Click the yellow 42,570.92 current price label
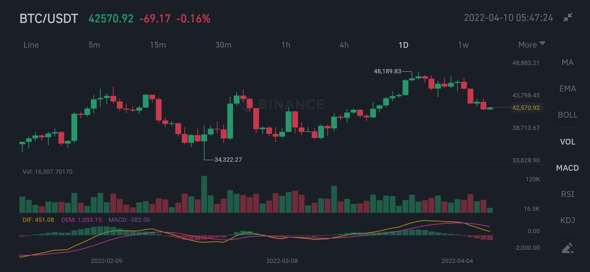The height and width of the screenshot is (272, 590). 526,108
